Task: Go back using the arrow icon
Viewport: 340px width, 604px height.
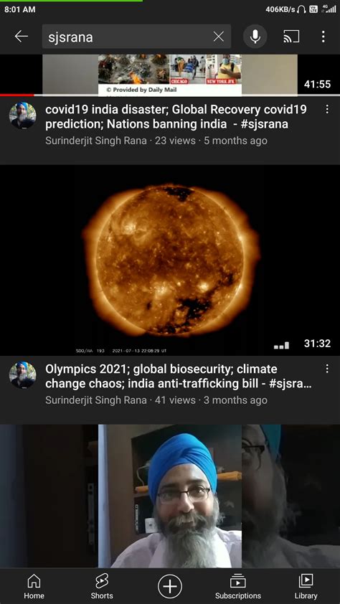Action: 22,37
